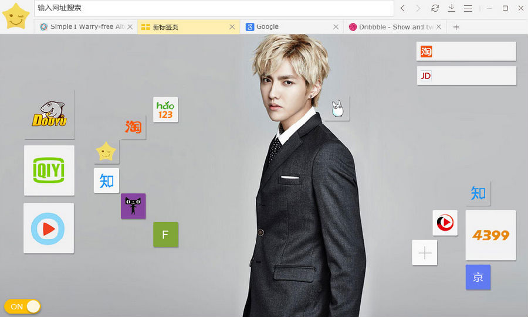Refresh the current page

(435, 8)
